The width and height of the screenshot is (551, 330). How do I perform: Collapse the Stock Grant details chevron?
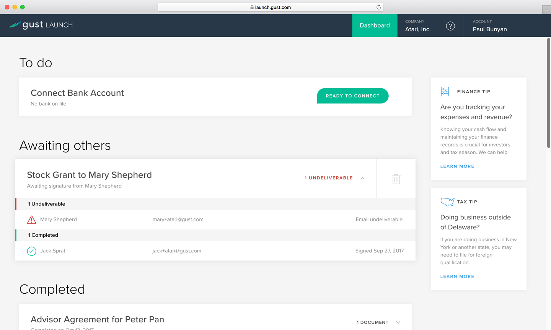point(362,178)
